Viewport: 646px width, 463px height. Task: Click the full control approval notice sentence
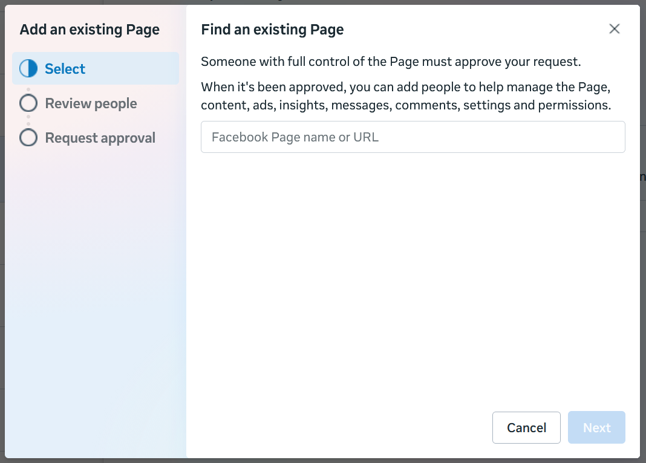click(x=391, y=62)
